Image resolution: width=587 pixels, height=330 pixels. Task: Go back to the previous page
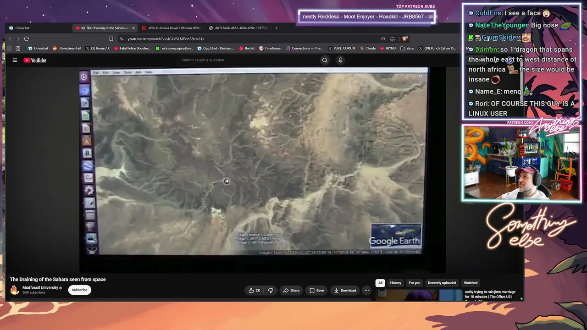[10, 39]
